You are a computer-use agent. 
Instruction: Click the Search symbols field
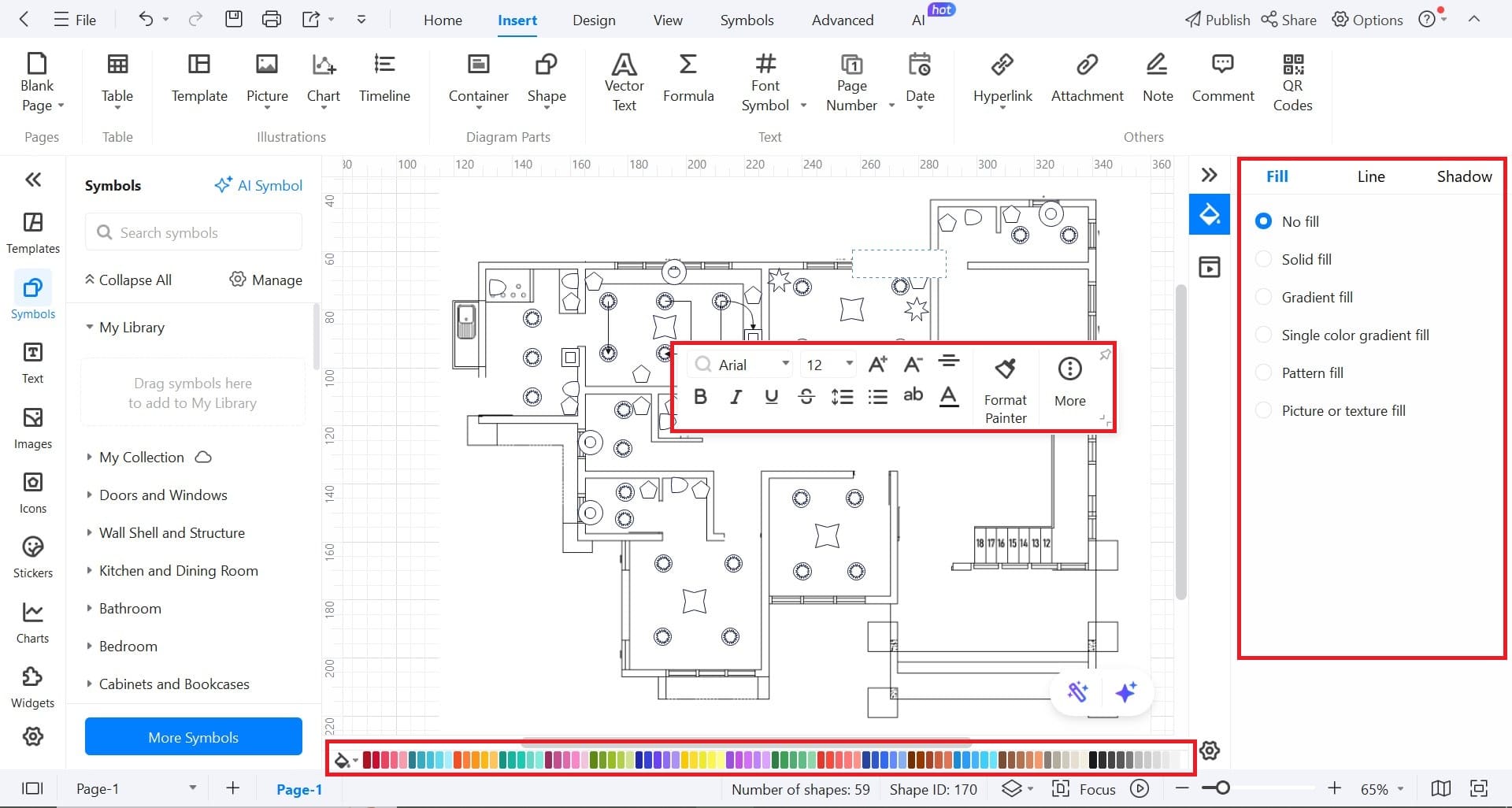click(194, 232)
